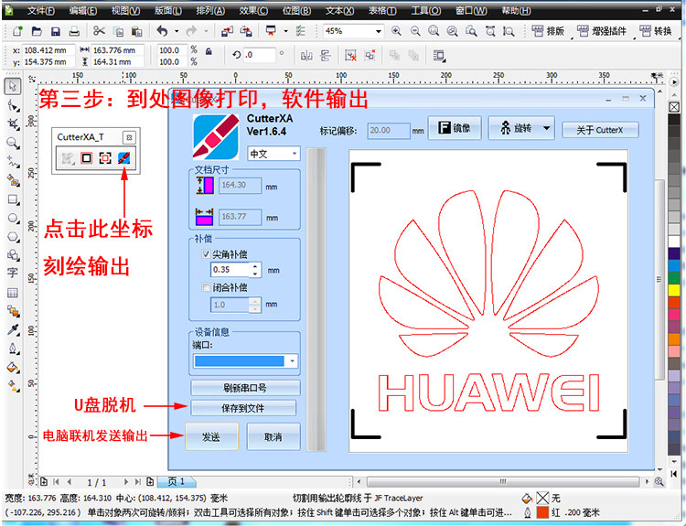Toggle the 尖角补偿 checkbox
The height and width of the screenshot is (526, 686).
(206, 253)
